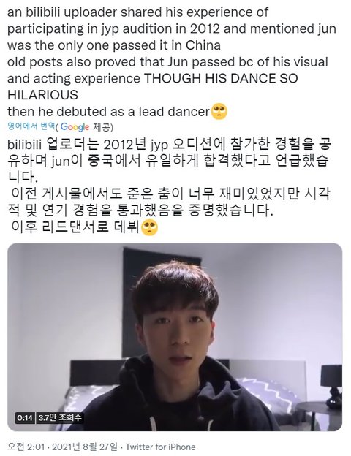Click the '제공' label after Google

(x=102, y=127)
